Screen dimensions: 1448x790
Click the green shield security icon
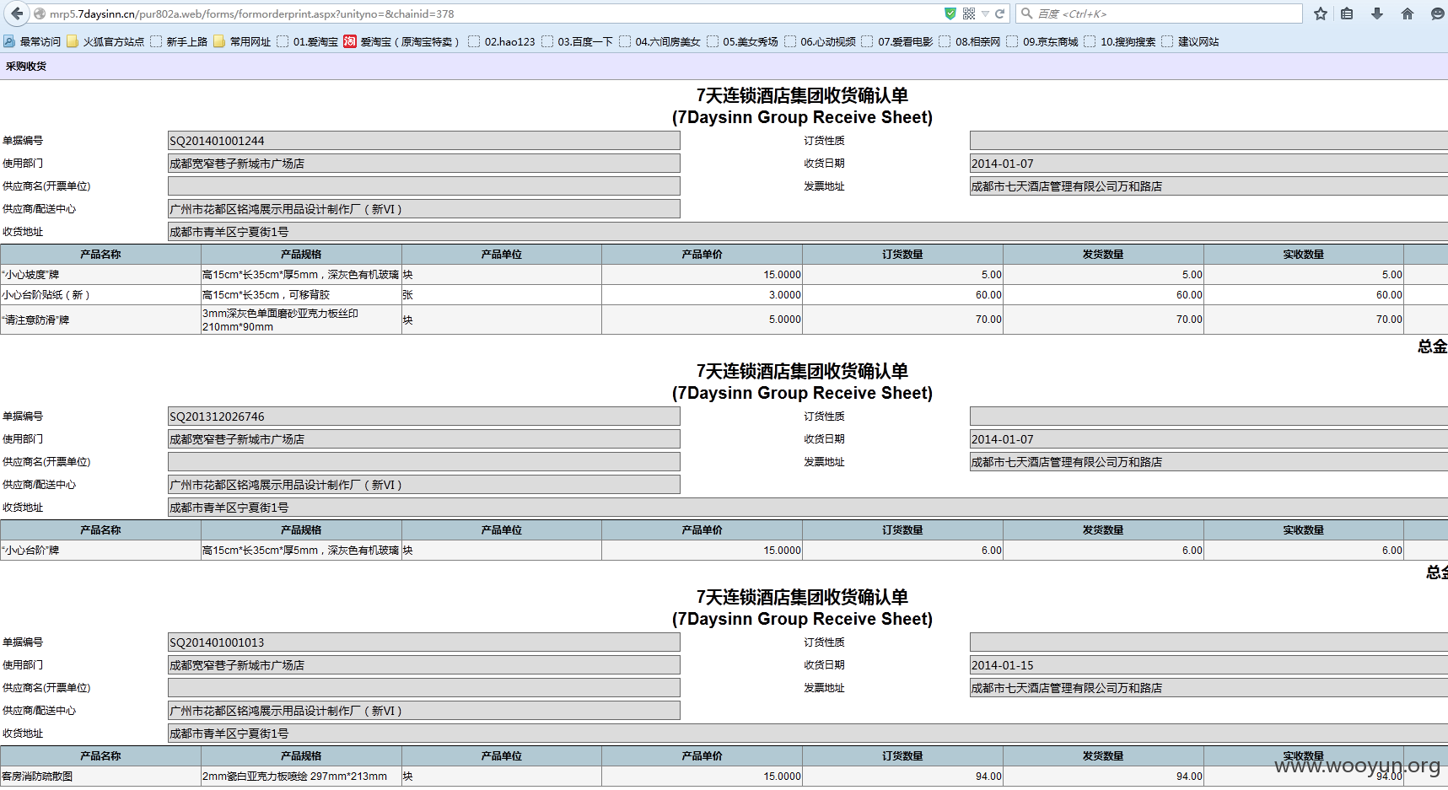click(950, 13)
